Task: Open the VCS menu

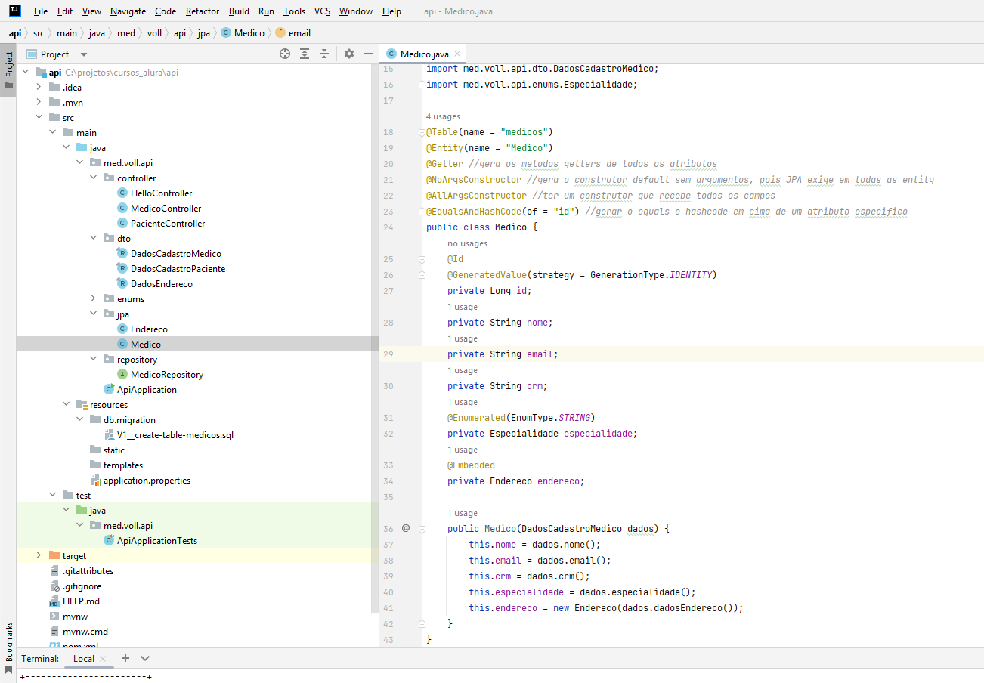Action: coord(323,11)
